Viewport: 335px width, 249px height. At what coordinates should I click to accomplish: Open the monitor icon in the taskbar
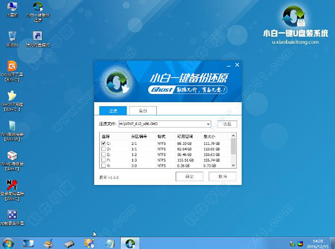[x=28, y=243]
